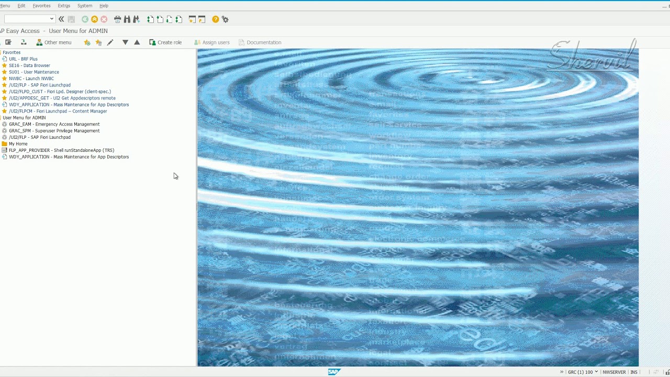This screenshot has width=670, height=377.
Task: Click the green Back button
Action: (85, 19)
